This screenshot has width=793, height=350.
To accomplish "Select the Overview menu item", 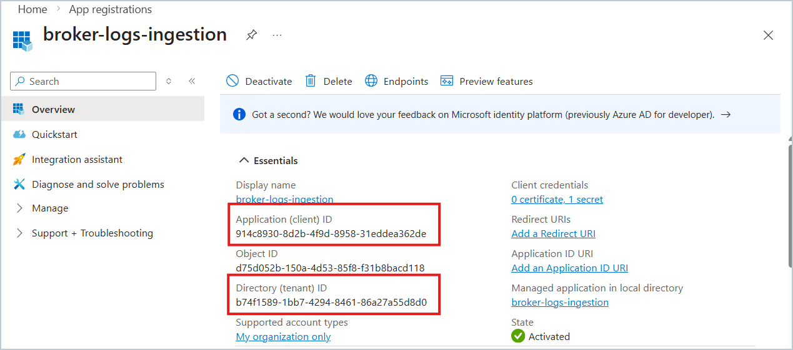I will click(x=102, y=109).
